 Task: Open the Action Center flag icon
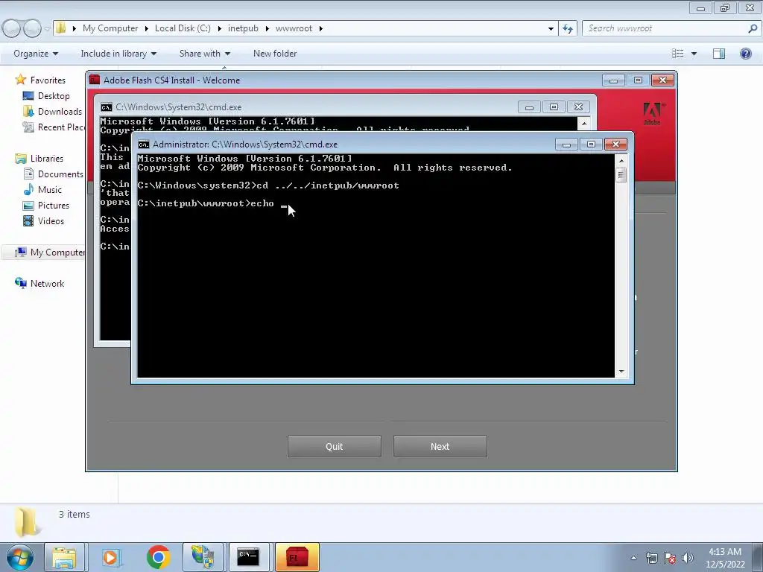(x=670, y=558)
